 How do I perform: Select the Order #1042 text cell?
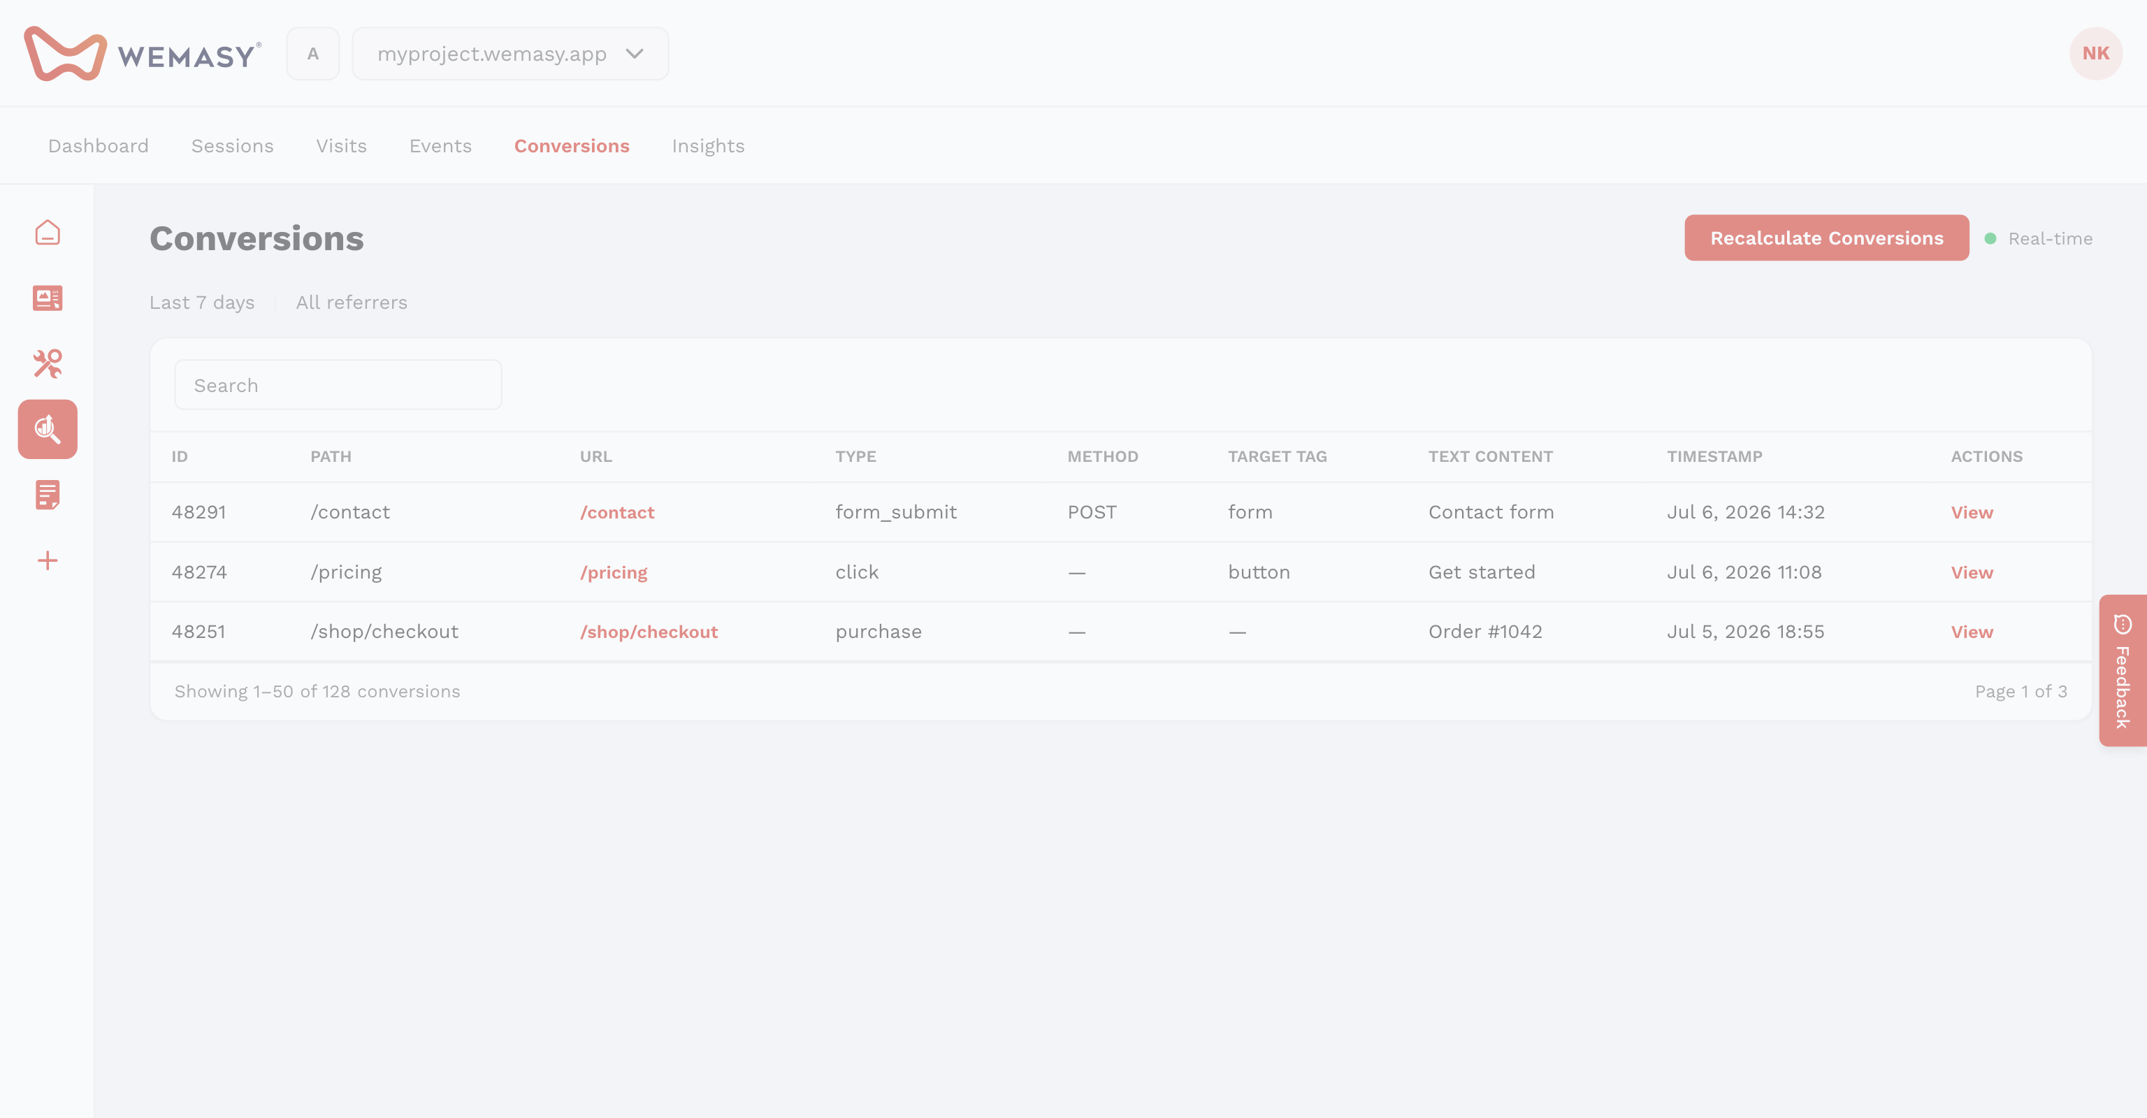click(x=1485, y=632)
